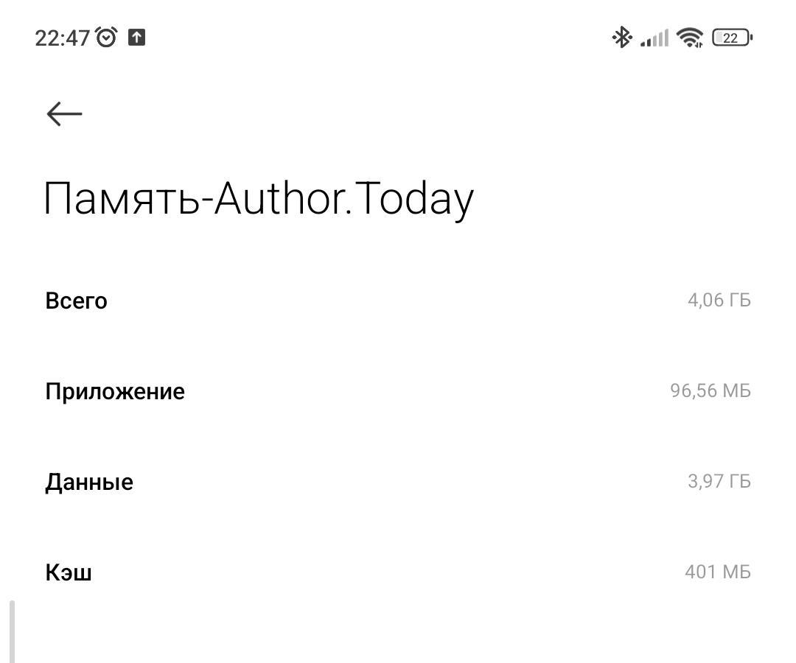
Task: Select the Кэш storage row
Action: [398, 572]
